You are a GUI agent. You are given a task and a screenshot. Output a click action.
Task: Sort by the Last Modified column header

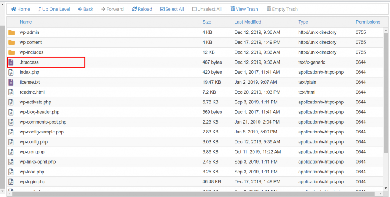(248, 22)
